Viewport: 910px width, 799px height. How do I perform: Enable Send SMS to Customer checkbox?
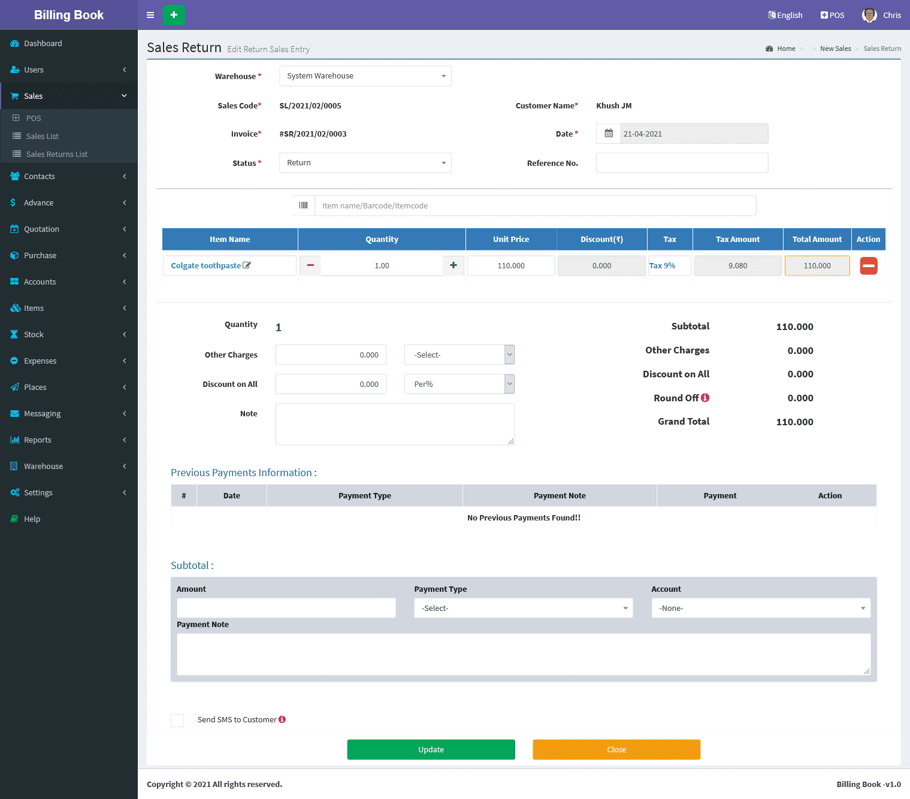coord(177,720)
